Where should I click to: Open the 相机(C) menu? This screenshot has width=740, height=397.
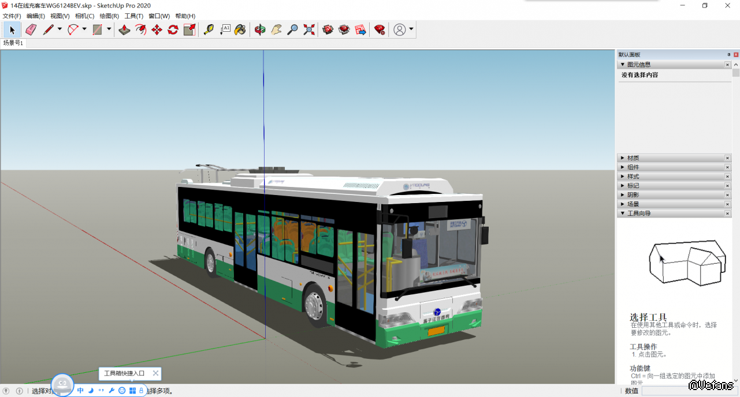pyautogui.click(x=84, y=16)
